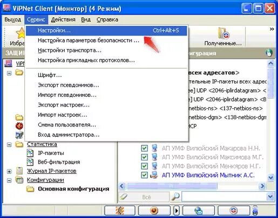Viewport: 278px width, 218px height.
Task: Click the Избранное star toolbar icon
Action: pyautogui.click(x=21, y=33)
